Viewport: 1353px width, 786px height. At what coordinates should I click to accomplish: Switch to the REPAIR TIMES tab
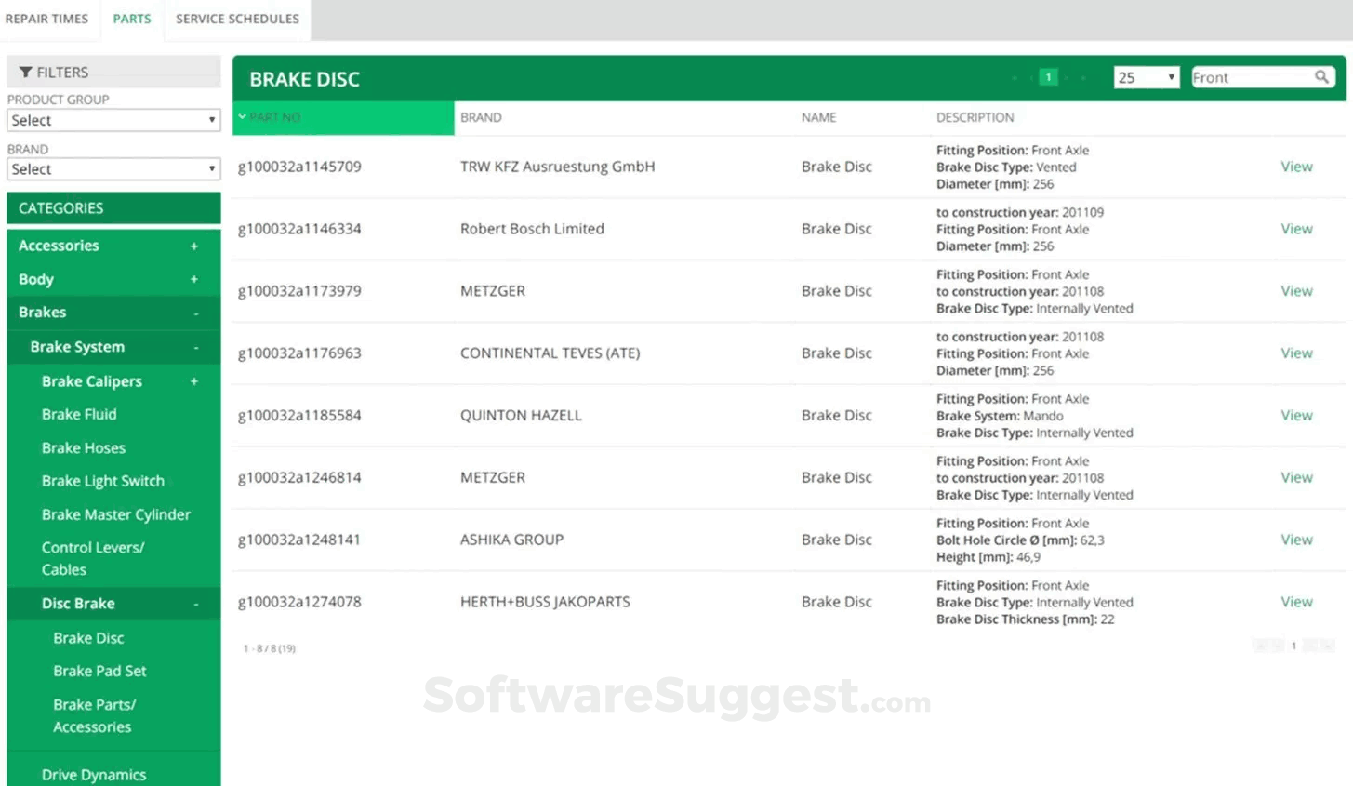[x=47, y=18]
